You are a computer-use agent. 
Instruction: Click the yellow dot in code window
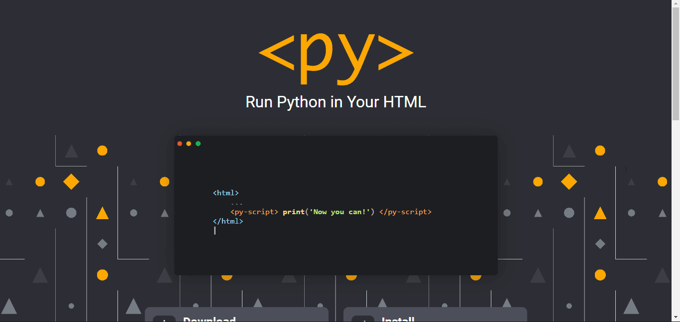[189, 144]
